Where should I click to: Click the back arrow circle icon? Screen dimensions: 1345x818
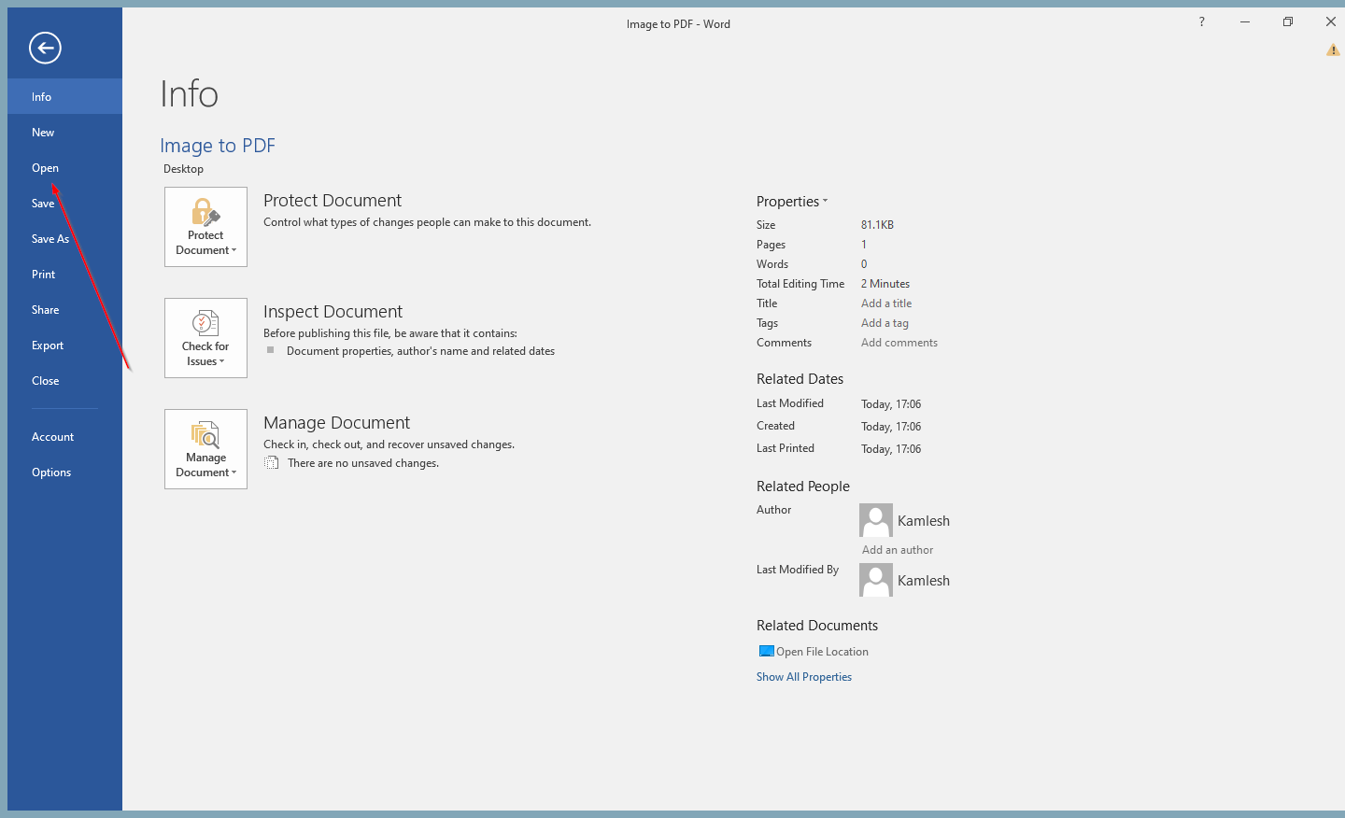tap(45, 48)
